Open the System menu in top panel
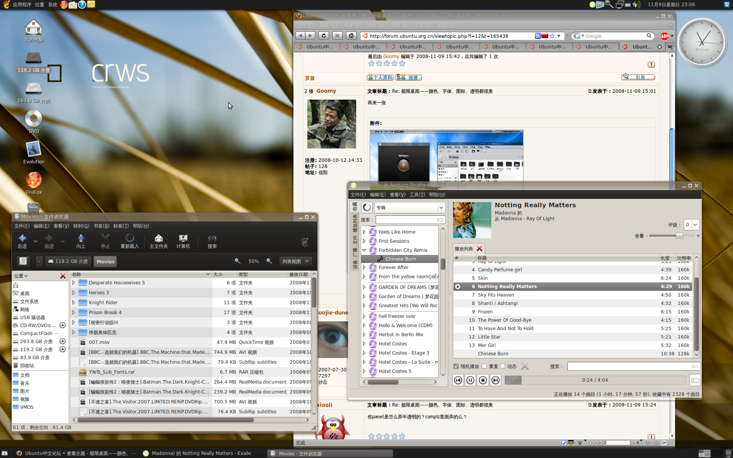The image size is (733, 458). coord(53,4)
